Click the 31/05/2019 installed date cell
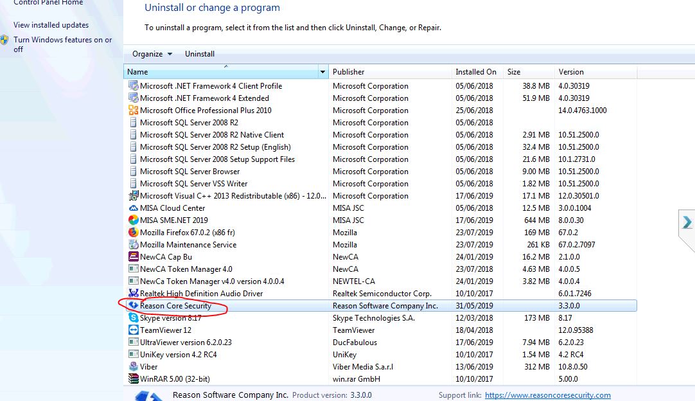 [x=474, y=306]
